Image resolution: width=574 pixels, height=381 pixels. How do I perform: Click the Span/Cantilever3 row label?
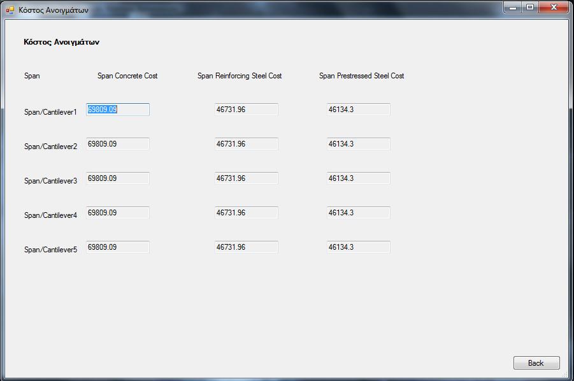click(x=50, y=181)
